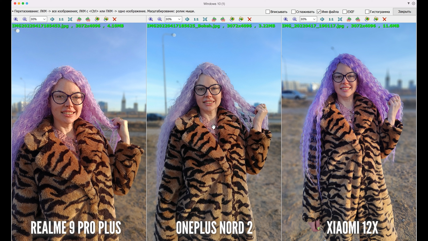Image resolution: width=428 pixels, height=241 pixels.
Task: Zoom out on the Xiaomi 12X image
Action: pyautogui.click(x=295, y=19)
